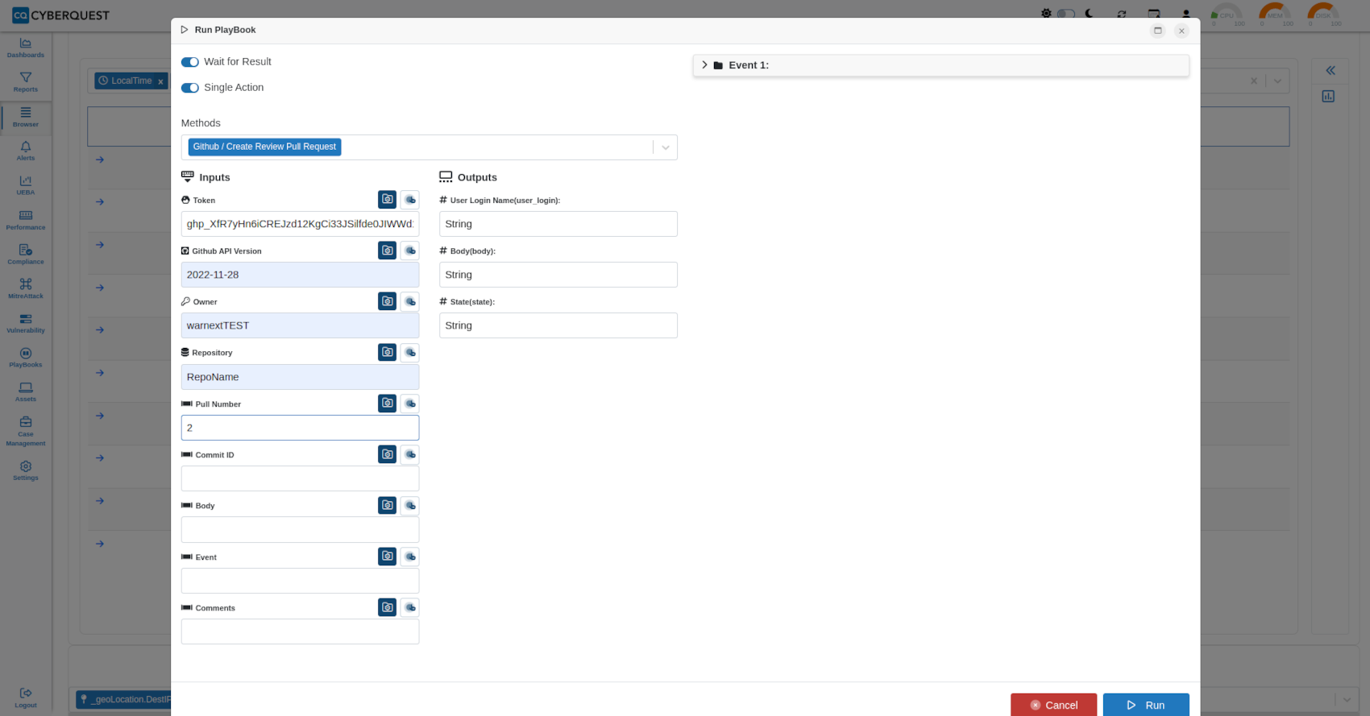The width and height of the screenshot is (1370, 716).
Task: Click the Owner capture icon button
Action: point(388,301)
